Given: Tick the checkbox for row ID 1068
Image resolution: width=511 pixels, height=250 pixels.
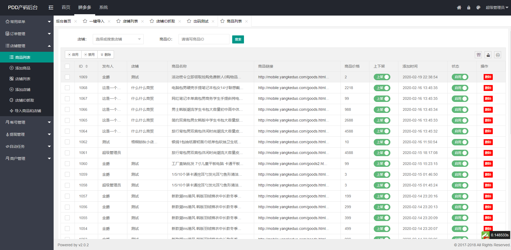Looking at the screenshot, I should 67,88.
